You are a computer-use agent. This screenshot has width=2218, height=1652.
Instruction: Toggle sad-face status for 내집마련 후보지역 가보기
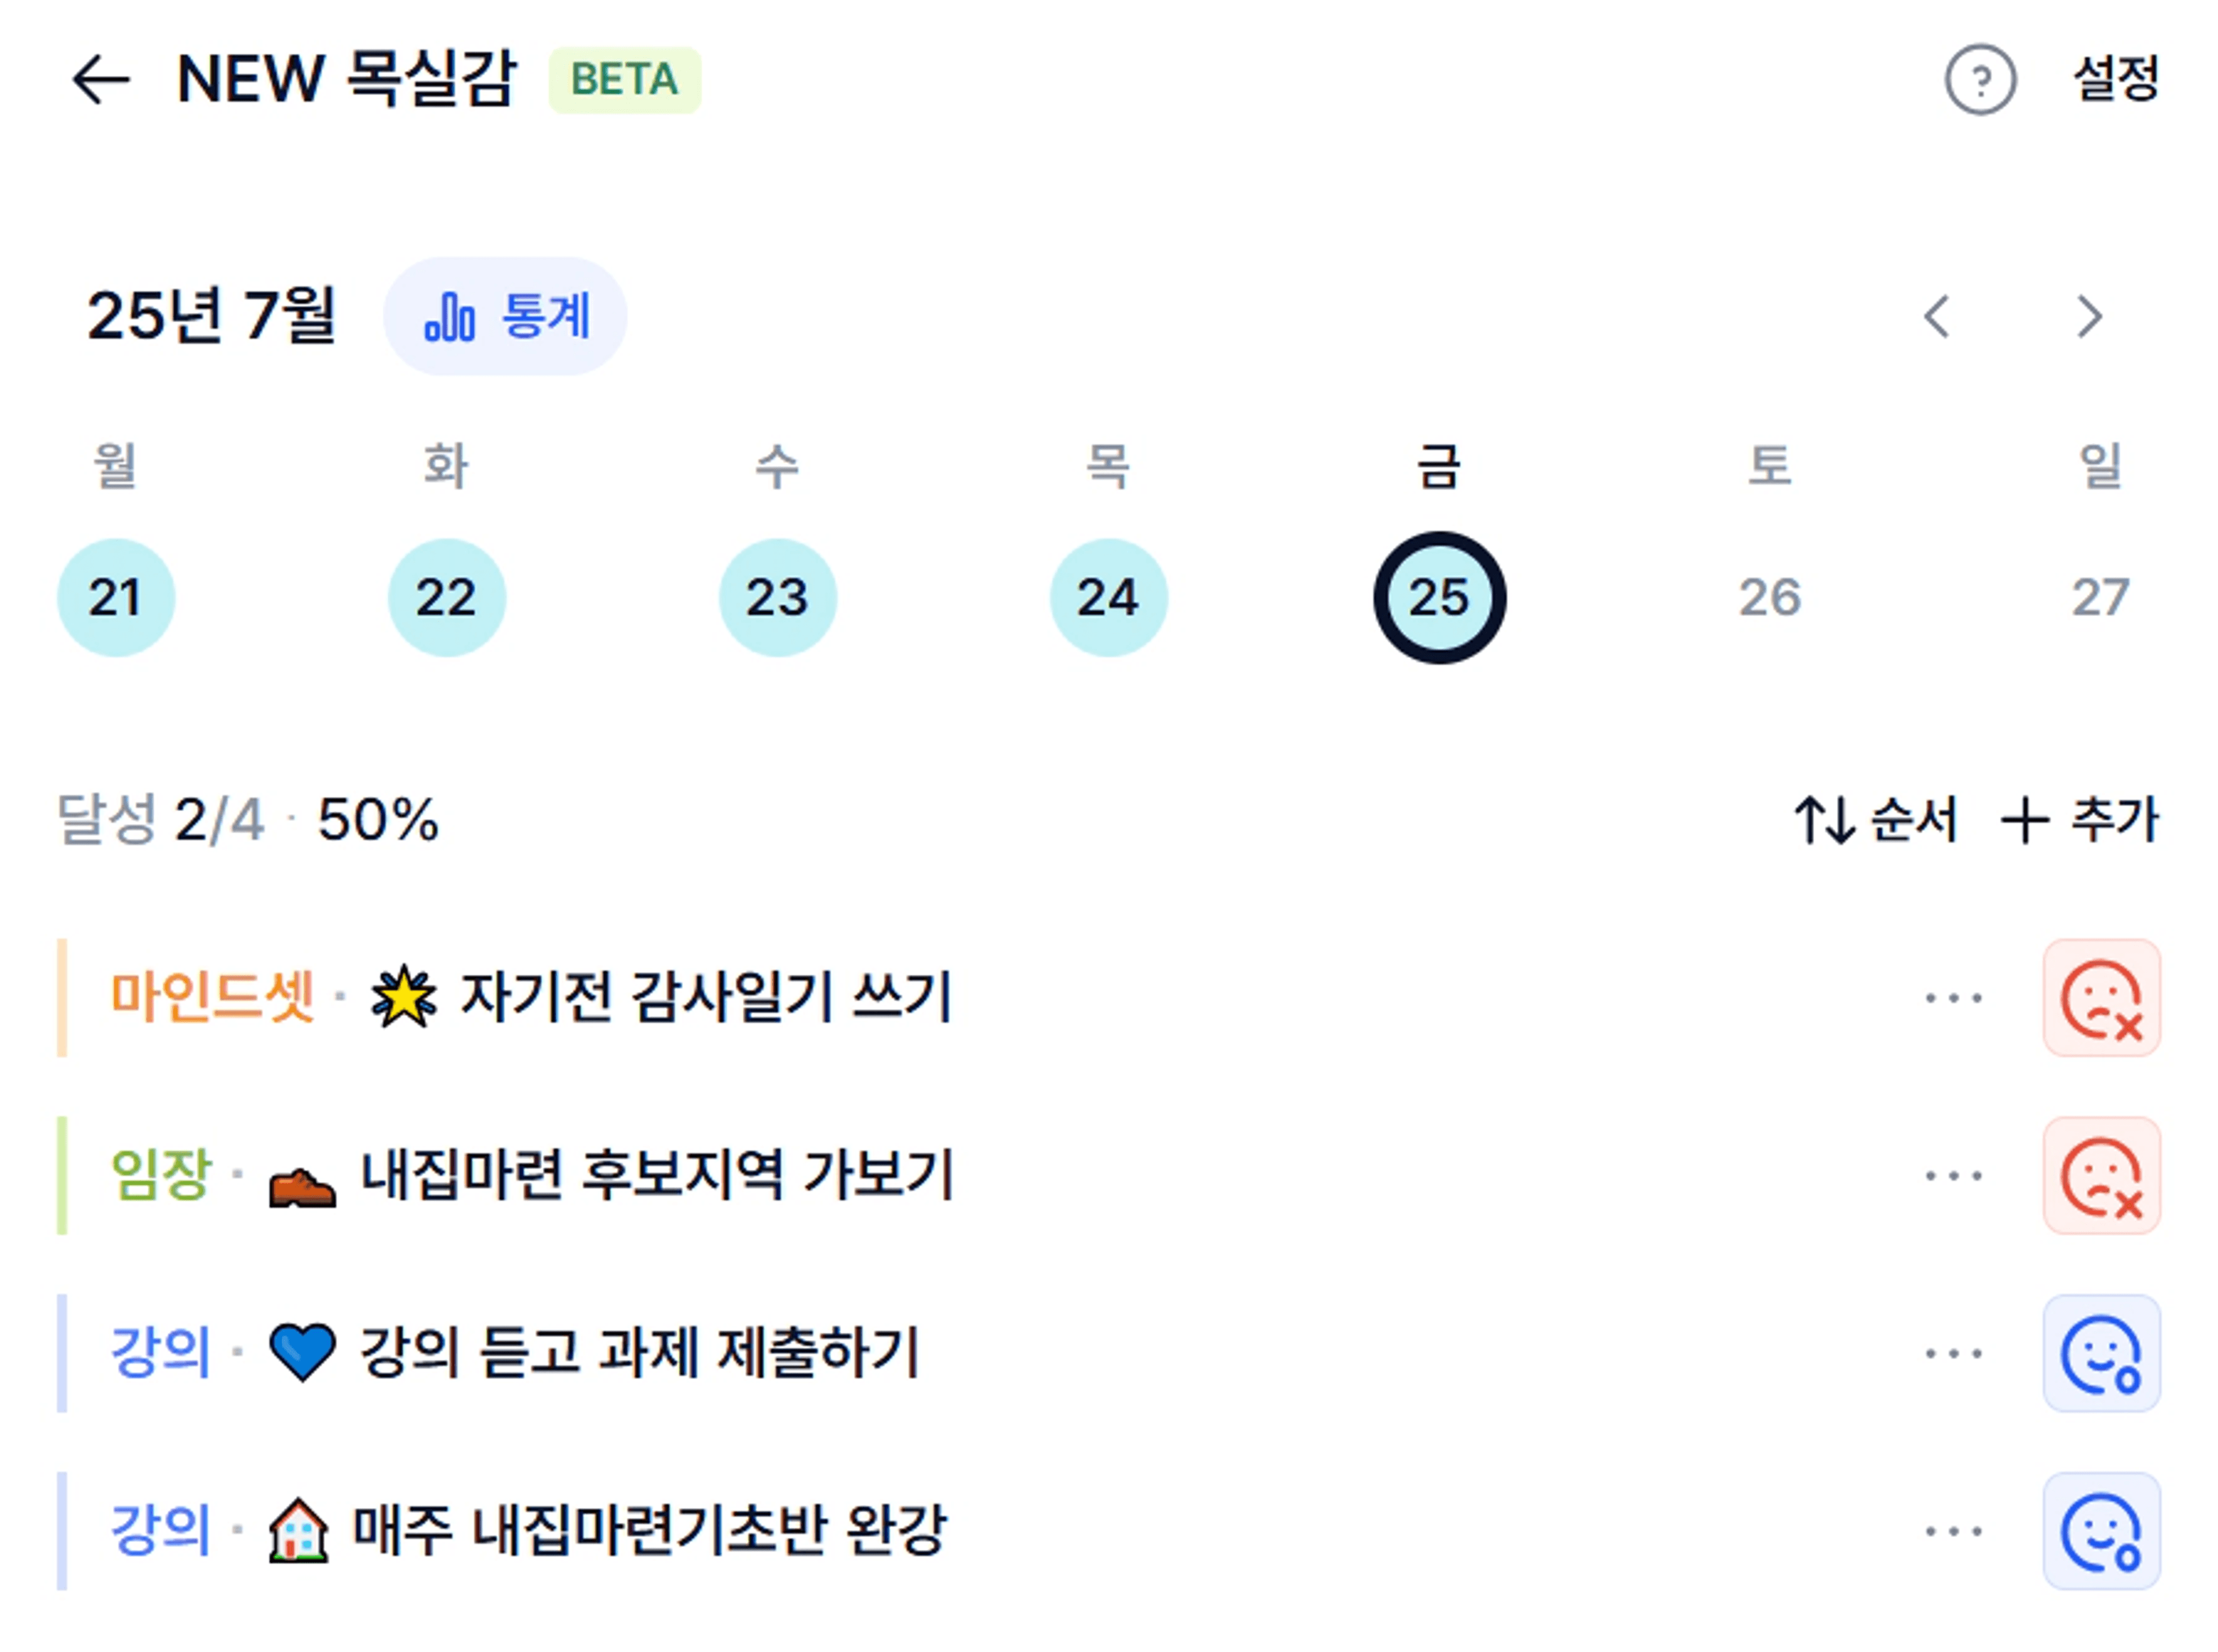pos(2101,1175)
